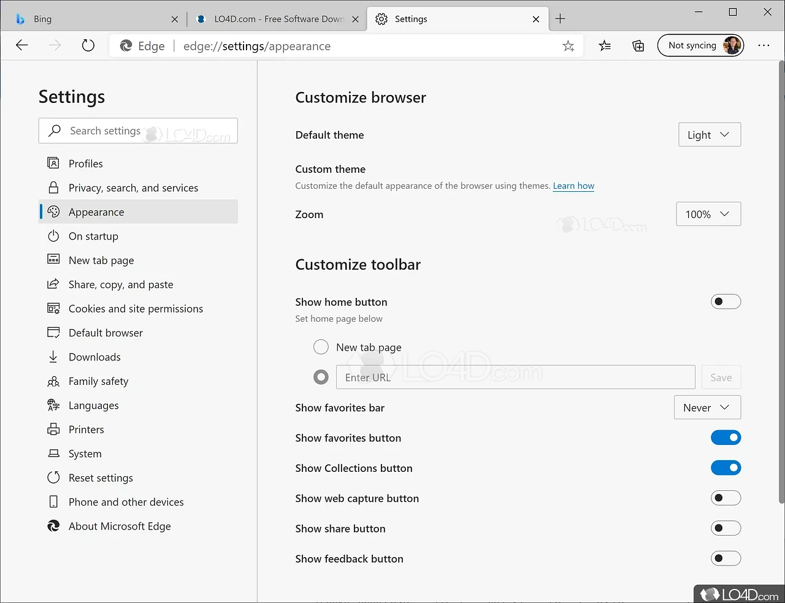The width and height of the screenshot is (785, 603).
Task: Click the Downloads arrow icon
Action: (x=53, y=357)
